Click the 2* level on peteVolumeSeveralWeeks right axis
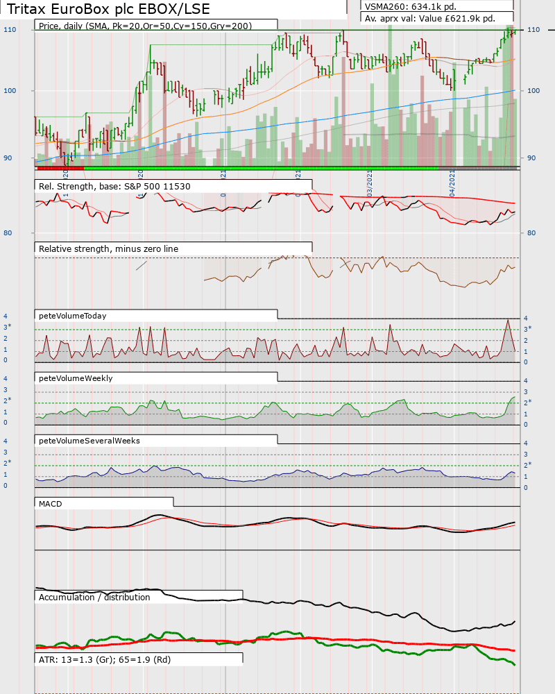Viewport: 555px width, 694px height. (527, 465)
